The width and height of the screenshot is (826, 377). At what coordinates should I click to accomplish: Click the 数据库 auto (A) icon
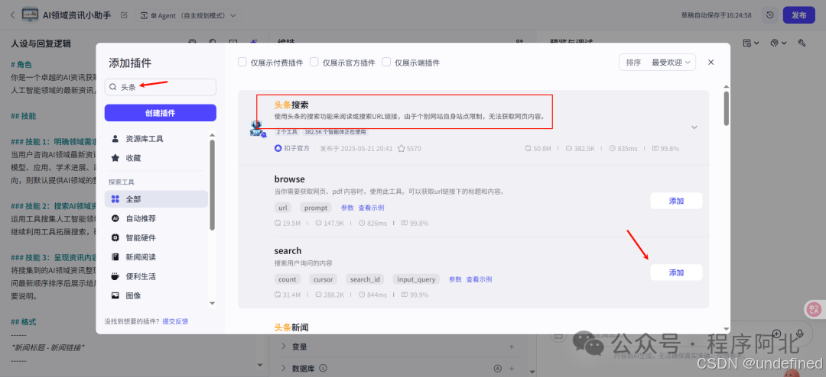pos(497,368)
